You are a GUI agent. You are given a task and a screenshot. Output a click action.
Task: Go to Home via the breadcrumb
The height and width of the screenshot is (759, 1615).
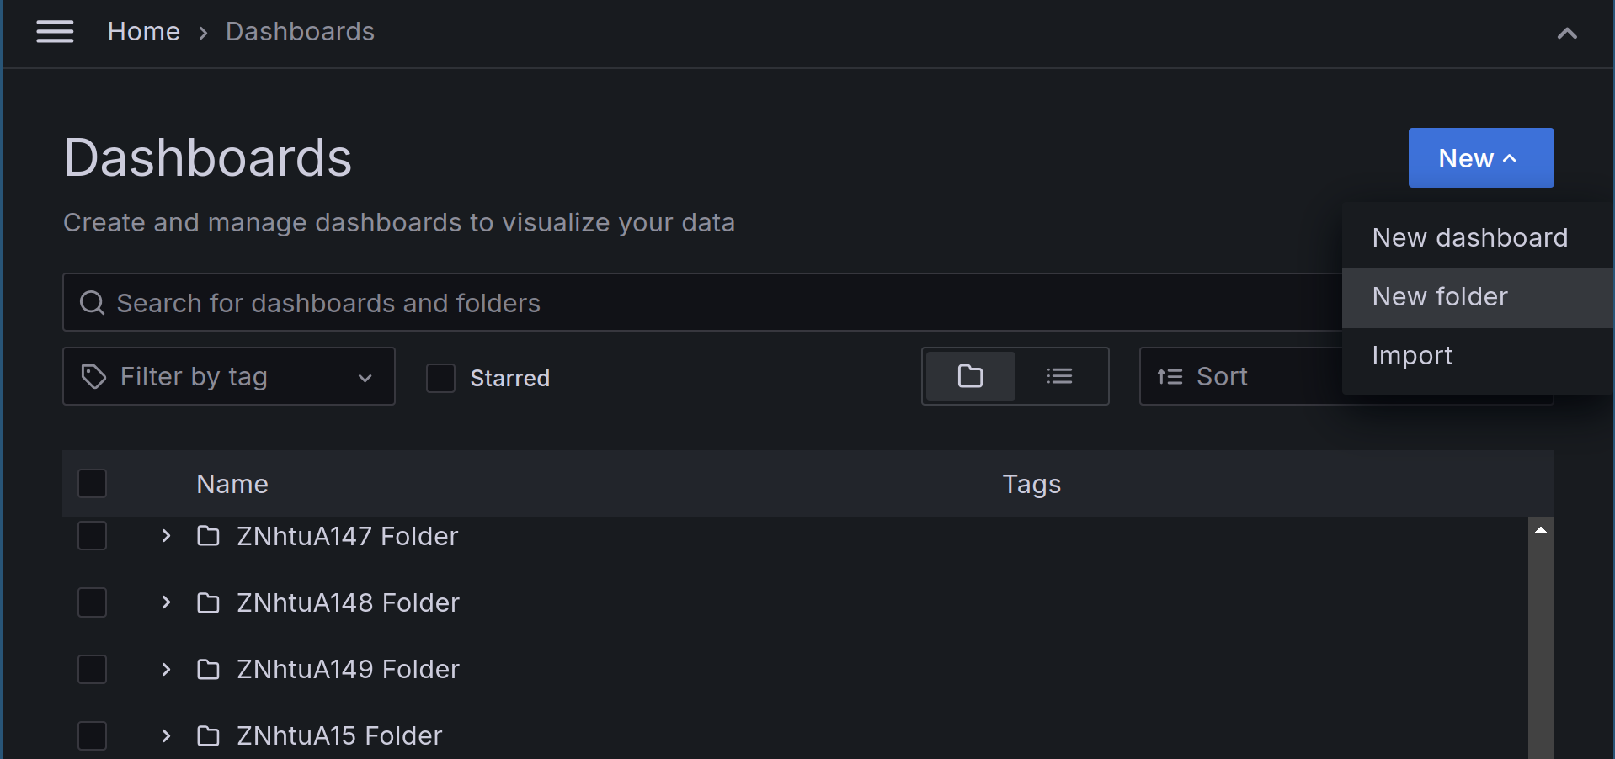[143, 31]
